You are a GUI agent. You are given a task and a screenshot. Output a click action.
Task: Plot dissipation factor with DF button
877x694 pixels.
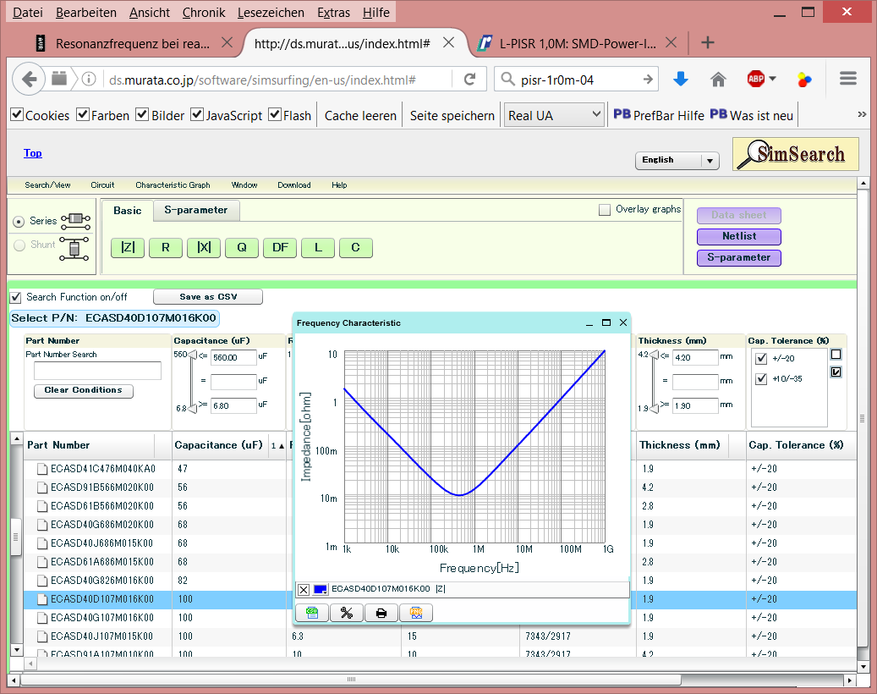[280, 247]
